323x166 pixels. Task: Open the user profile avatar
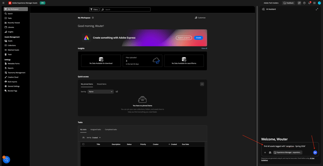(x=320, y=3)
